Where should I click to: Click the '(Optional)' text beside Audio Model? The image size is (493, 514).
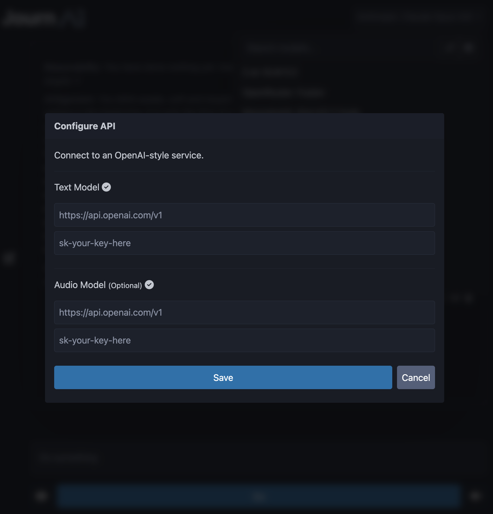pos(125,286)
